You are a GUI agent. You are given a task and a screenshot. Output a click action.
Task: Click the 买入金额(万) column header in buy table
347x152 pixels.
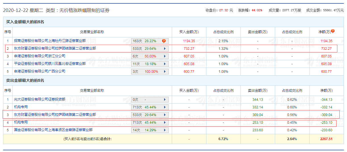point(189,32)
